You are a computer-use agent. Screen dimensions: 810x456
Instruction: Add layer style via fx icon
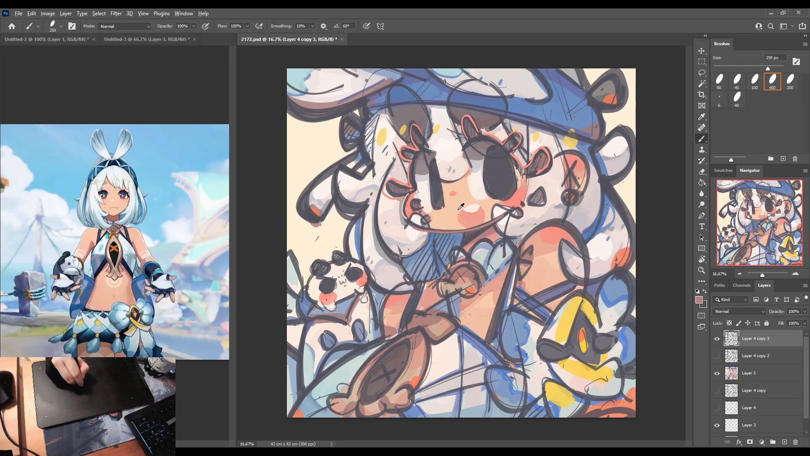(739, 442)
